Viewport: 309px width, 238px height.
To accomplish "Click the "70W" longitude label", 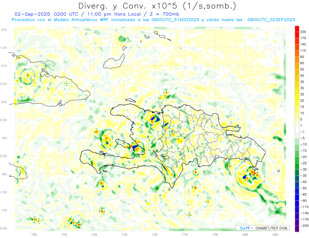I will (215, 234).
